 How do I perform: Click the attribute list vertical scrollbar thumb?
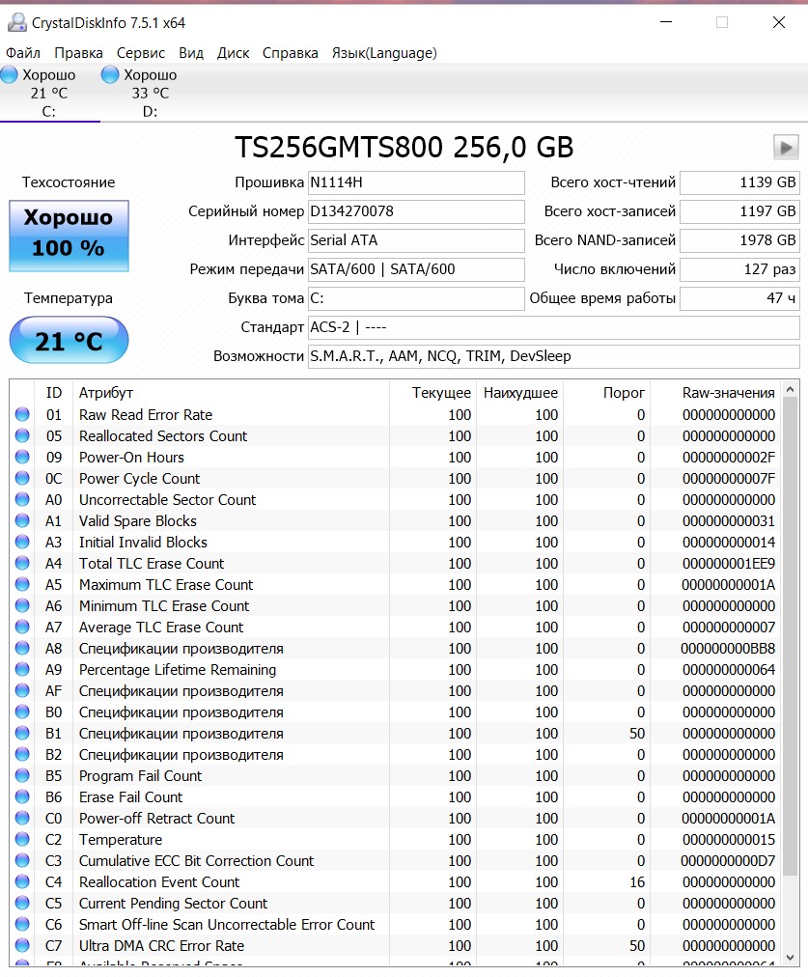(x=790, y=635)
